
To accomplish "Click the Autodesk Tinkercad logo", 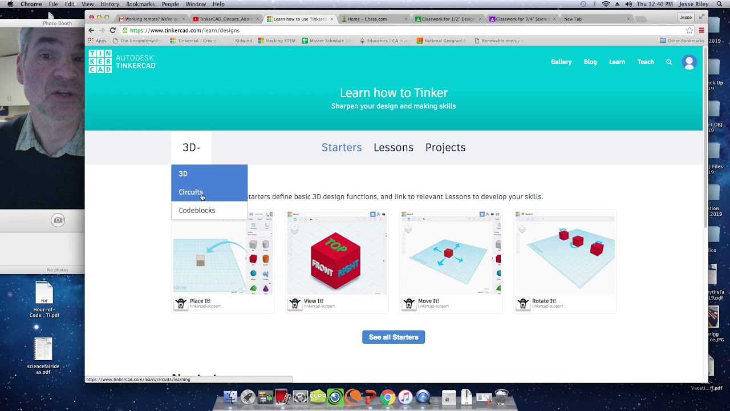I will point(122,62).
